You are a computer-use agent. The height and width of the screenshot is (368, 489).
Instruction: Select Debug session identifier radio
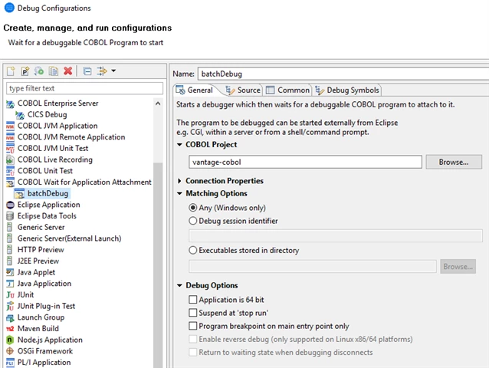coord(193,221)
